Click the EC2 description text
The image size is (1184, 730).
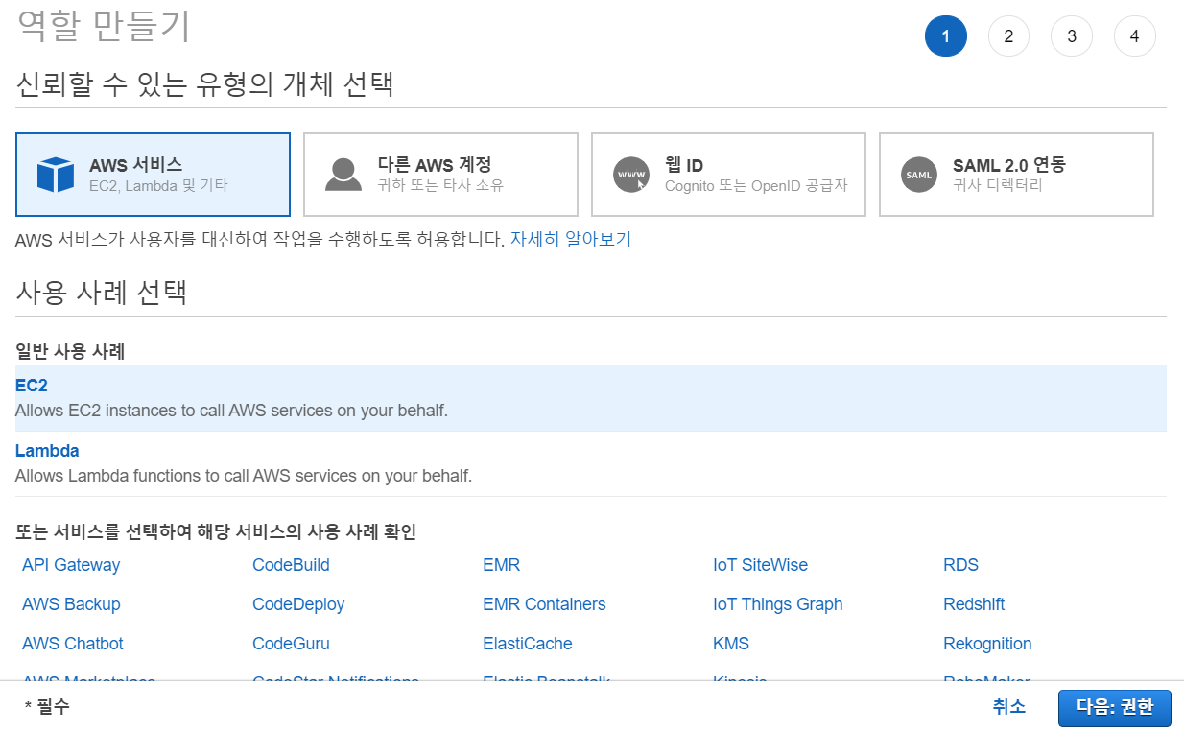(231, 411)
